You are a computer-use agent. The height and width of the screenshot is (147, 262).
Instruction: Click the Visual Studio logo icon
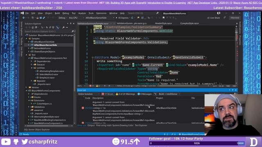(x=22, y=13)
